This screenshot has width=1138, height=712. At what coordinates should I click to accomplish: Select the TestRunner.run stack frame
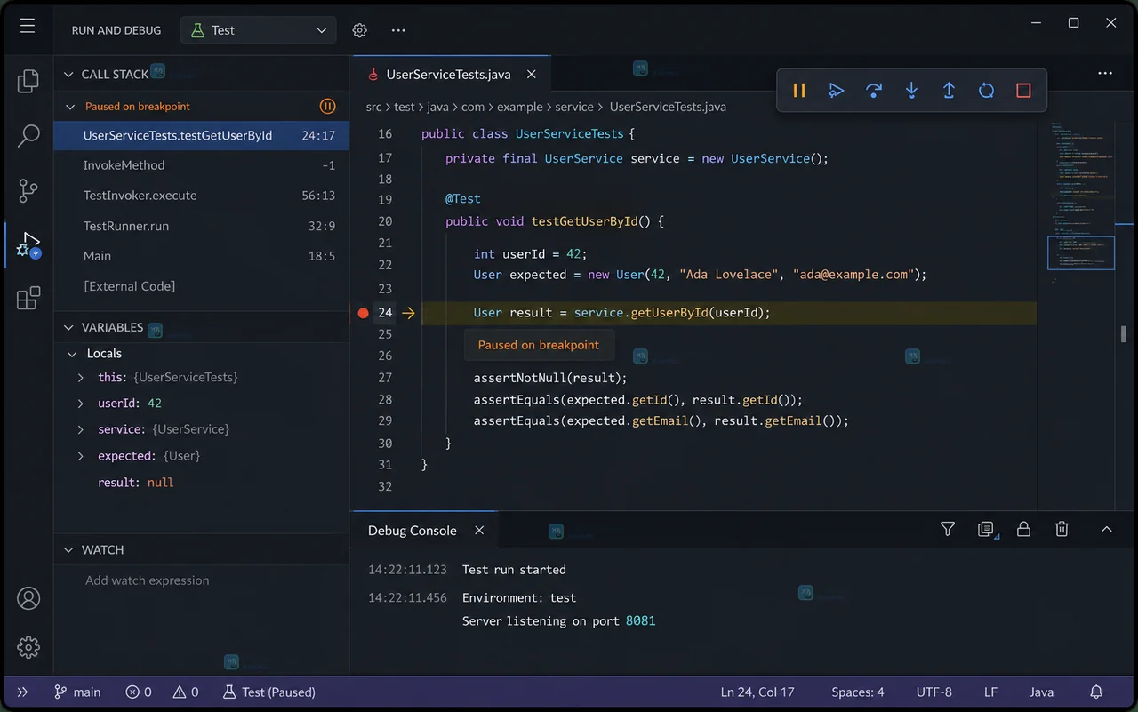[x=202, y=226]
